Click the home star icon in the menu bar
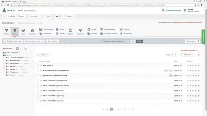This screenshot has width=207, height=116. point(4,16)
